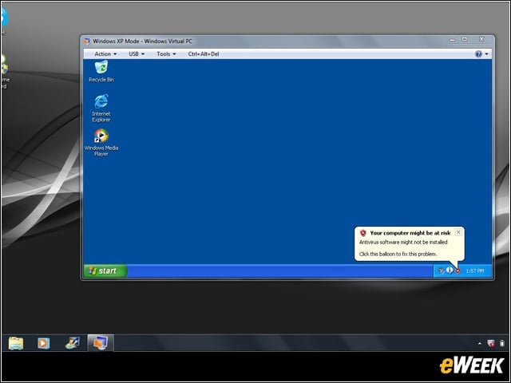Open the Action menu in Virtual PC
The height and width of the screenshot is (383, 511).
[x=105, y=54]
